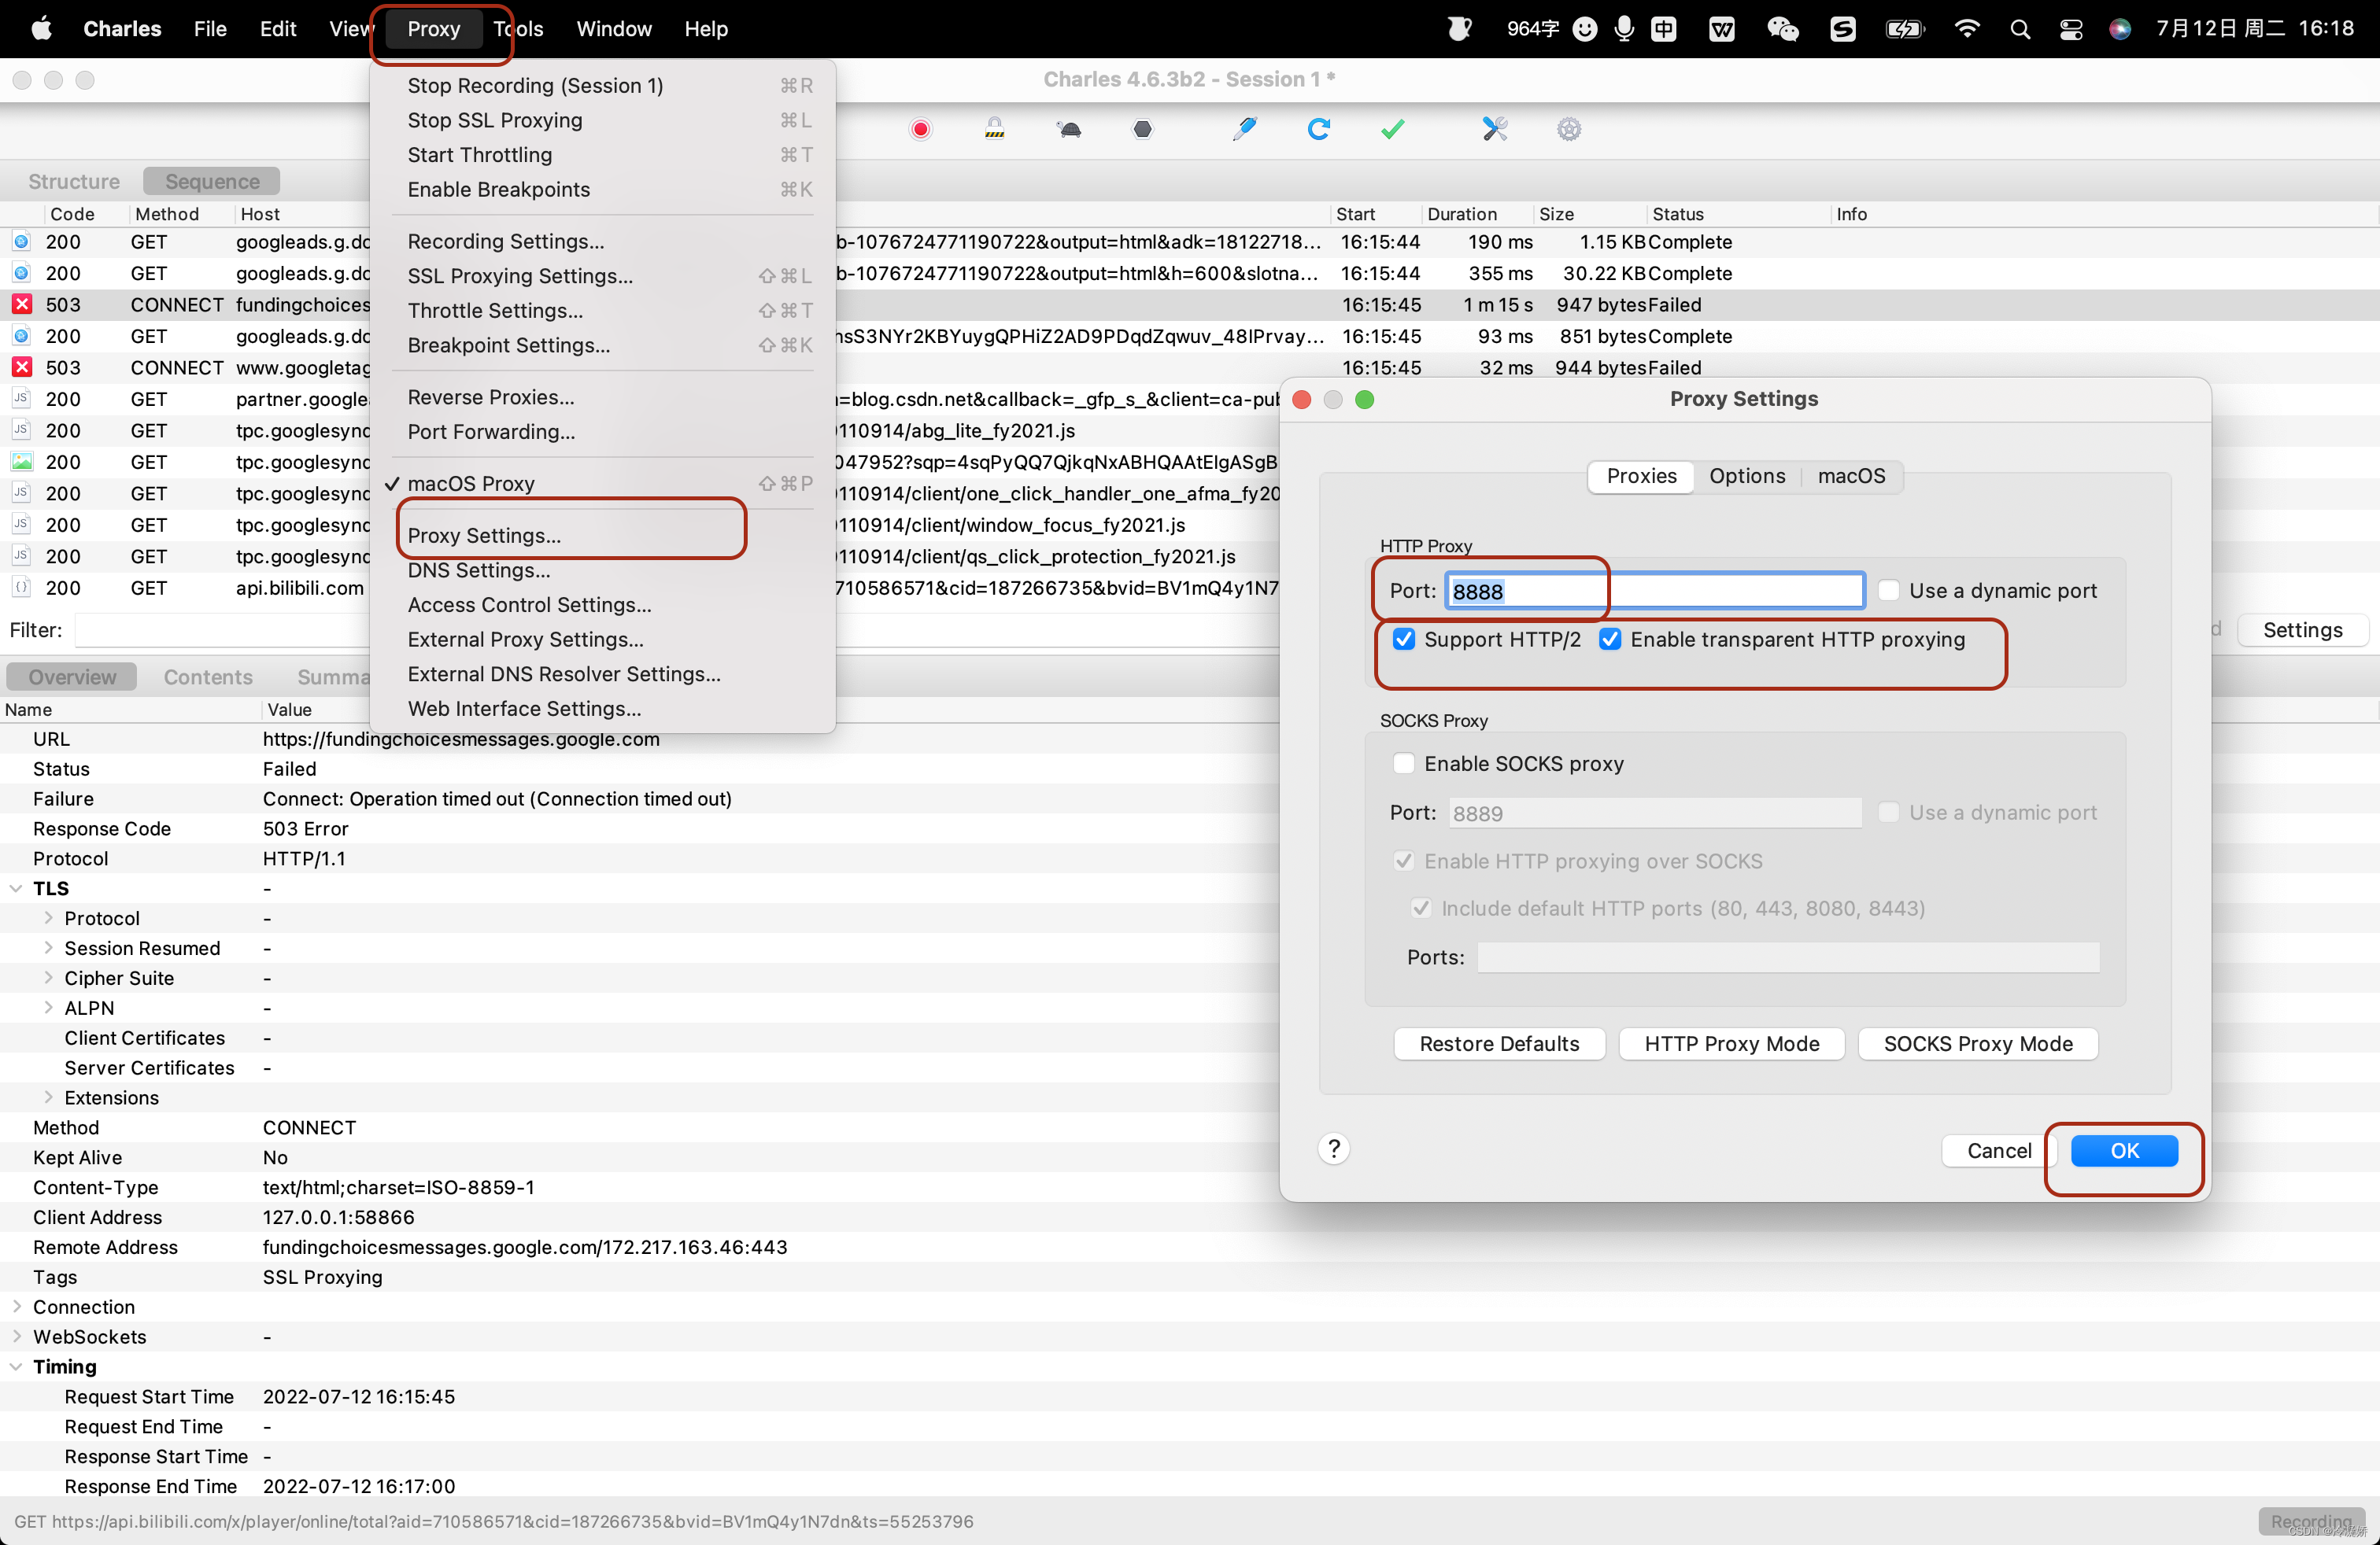This screenshot has height=1545, width=2380.
Task: Click the Duration column header
Action: (x=1476, y=214)
